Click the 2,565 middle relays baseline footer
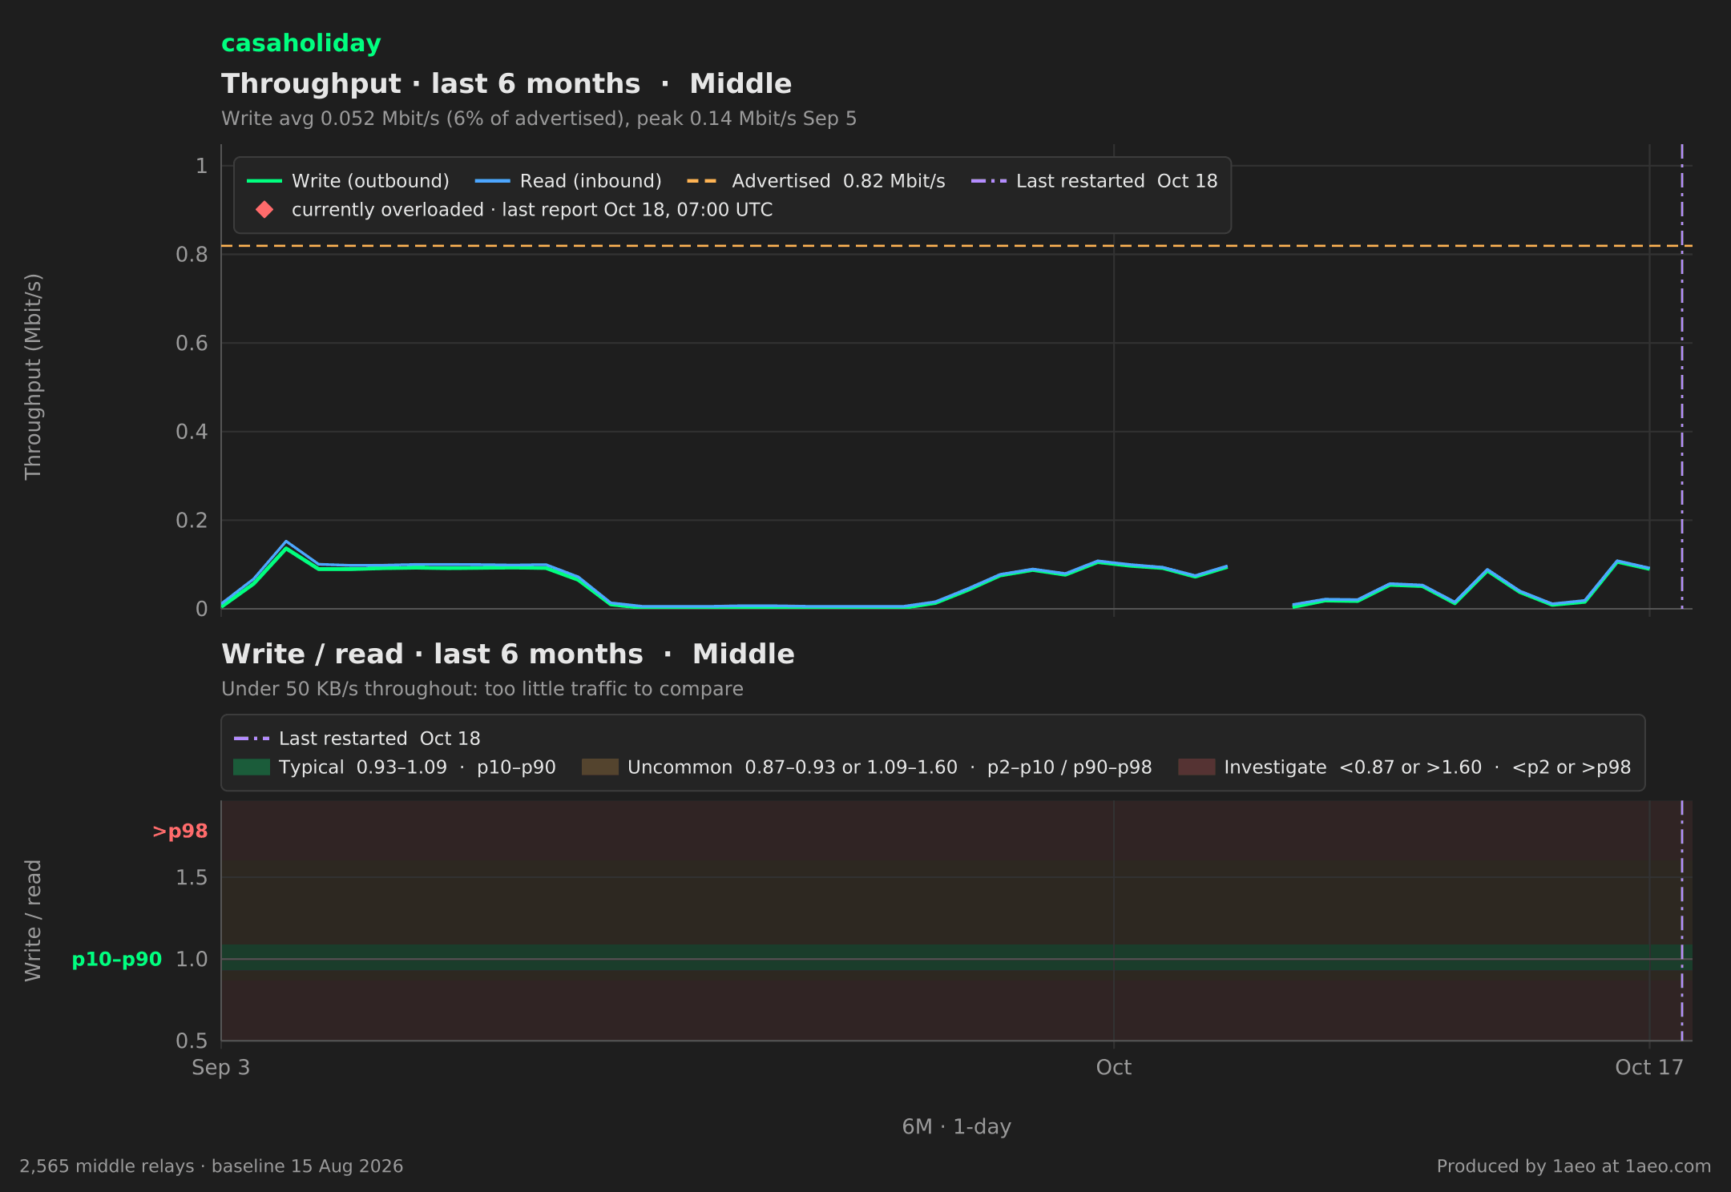Screen dimensions: 1731x1192 (212, 1166)
